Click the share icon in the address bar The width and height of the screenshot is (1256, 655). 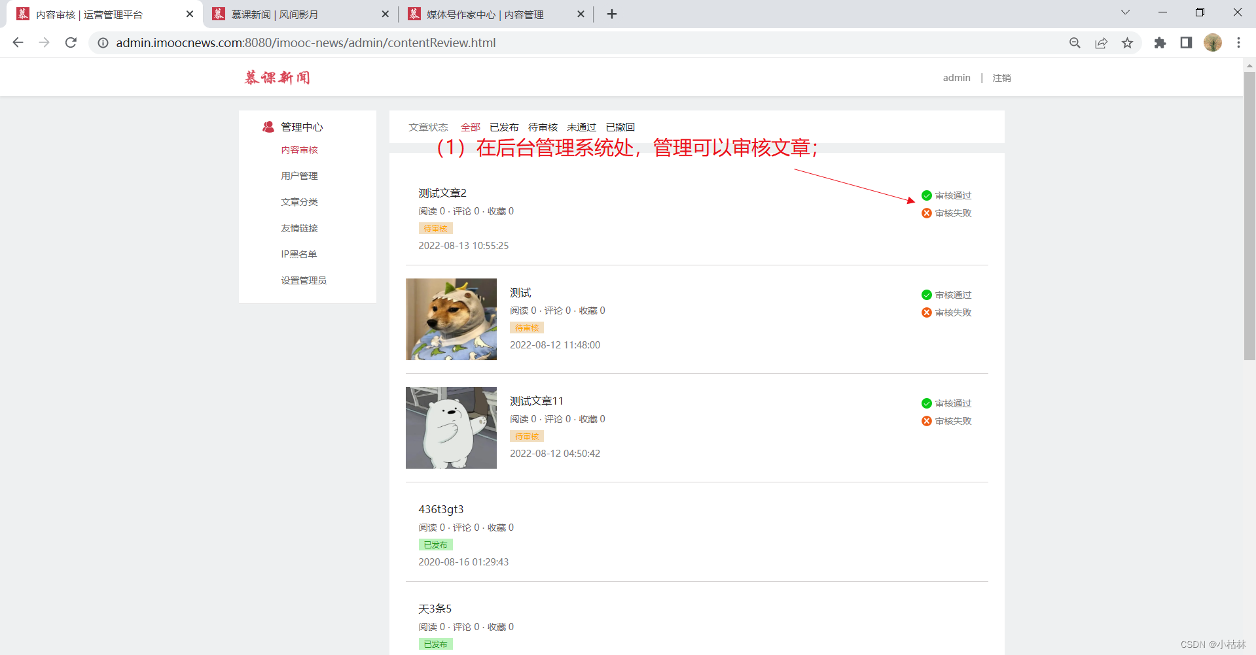(x=1101, y=42)
